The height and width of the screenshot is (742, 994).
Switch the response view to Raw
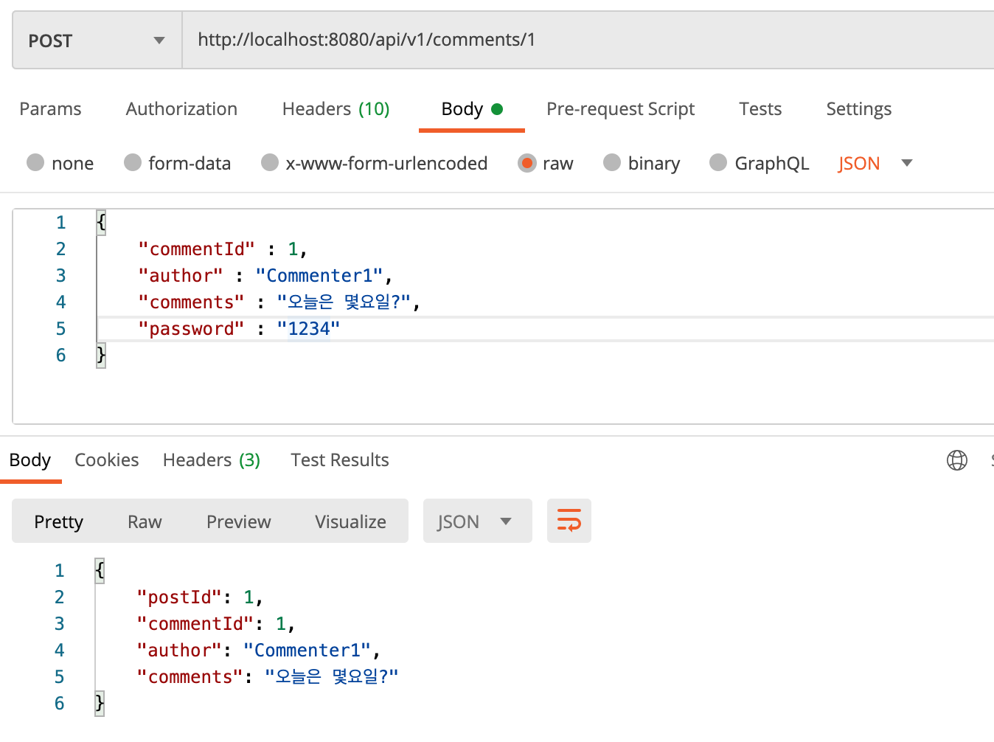pos(145,521)
